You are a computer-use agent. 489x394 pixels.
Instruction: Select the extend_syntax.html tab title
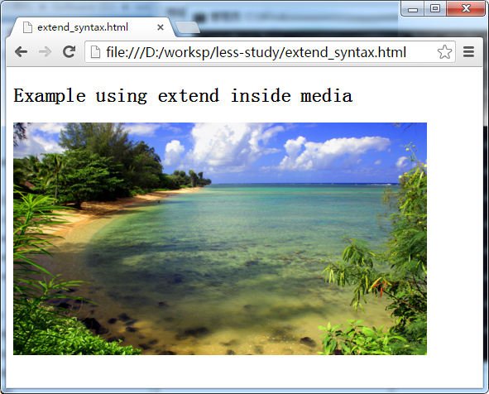pyautogui.click(x=83, y=27)
